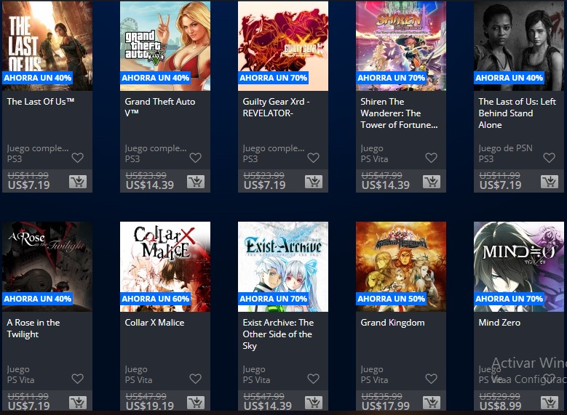Add Shiren The Wanderer to cart
The width and height of the screenshot is (567, 415).
(x=432, y=182)
